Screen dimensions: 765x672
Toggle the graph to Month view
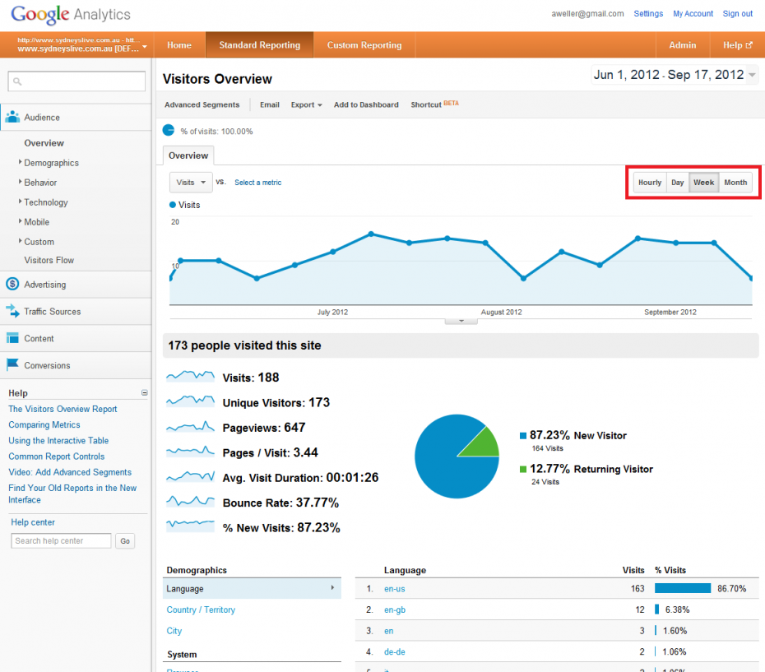tap(735, 182)
